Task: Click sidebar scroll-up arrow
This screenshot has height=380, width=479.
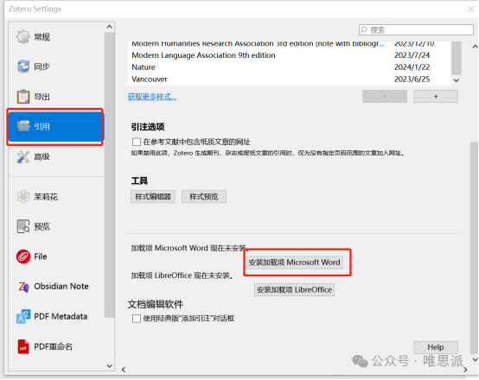Action: tap(109, 27)
